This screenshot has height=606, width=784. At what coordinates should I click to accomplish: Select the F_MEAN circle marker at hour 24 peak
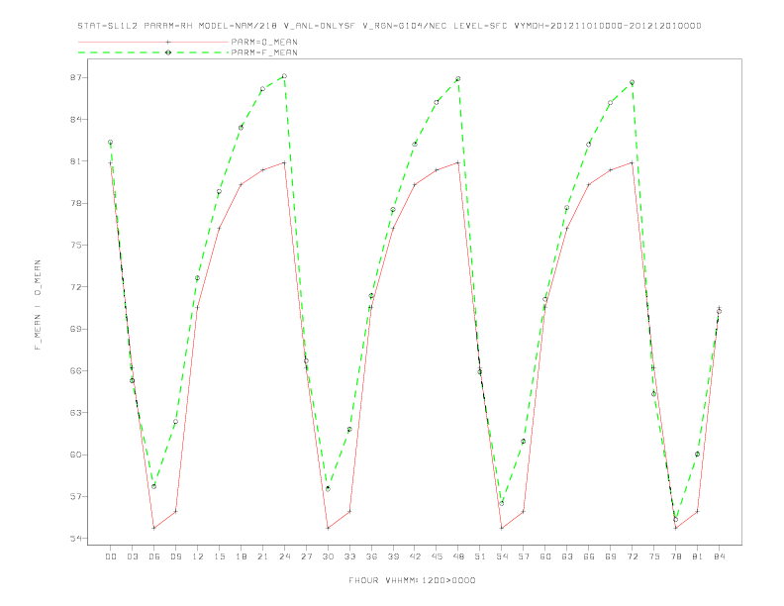(284, 76)
